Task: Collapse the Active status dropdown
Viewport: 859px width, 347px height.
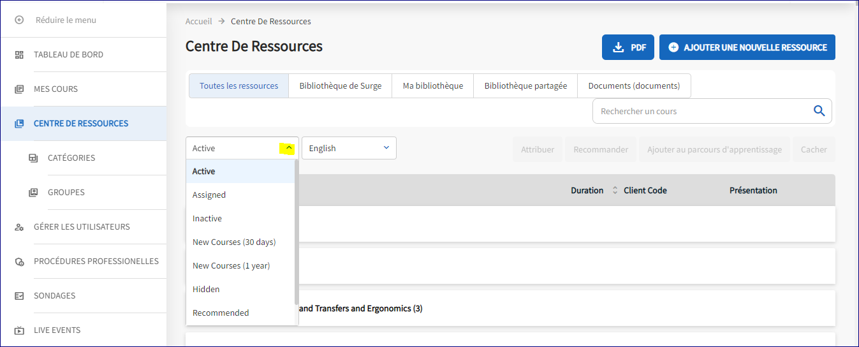Action: point(289,148)
